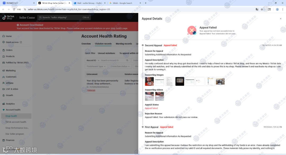This screenshot has height=155, width=286.
Task: Click the browser back arrow
Action: tap(3, 9)
